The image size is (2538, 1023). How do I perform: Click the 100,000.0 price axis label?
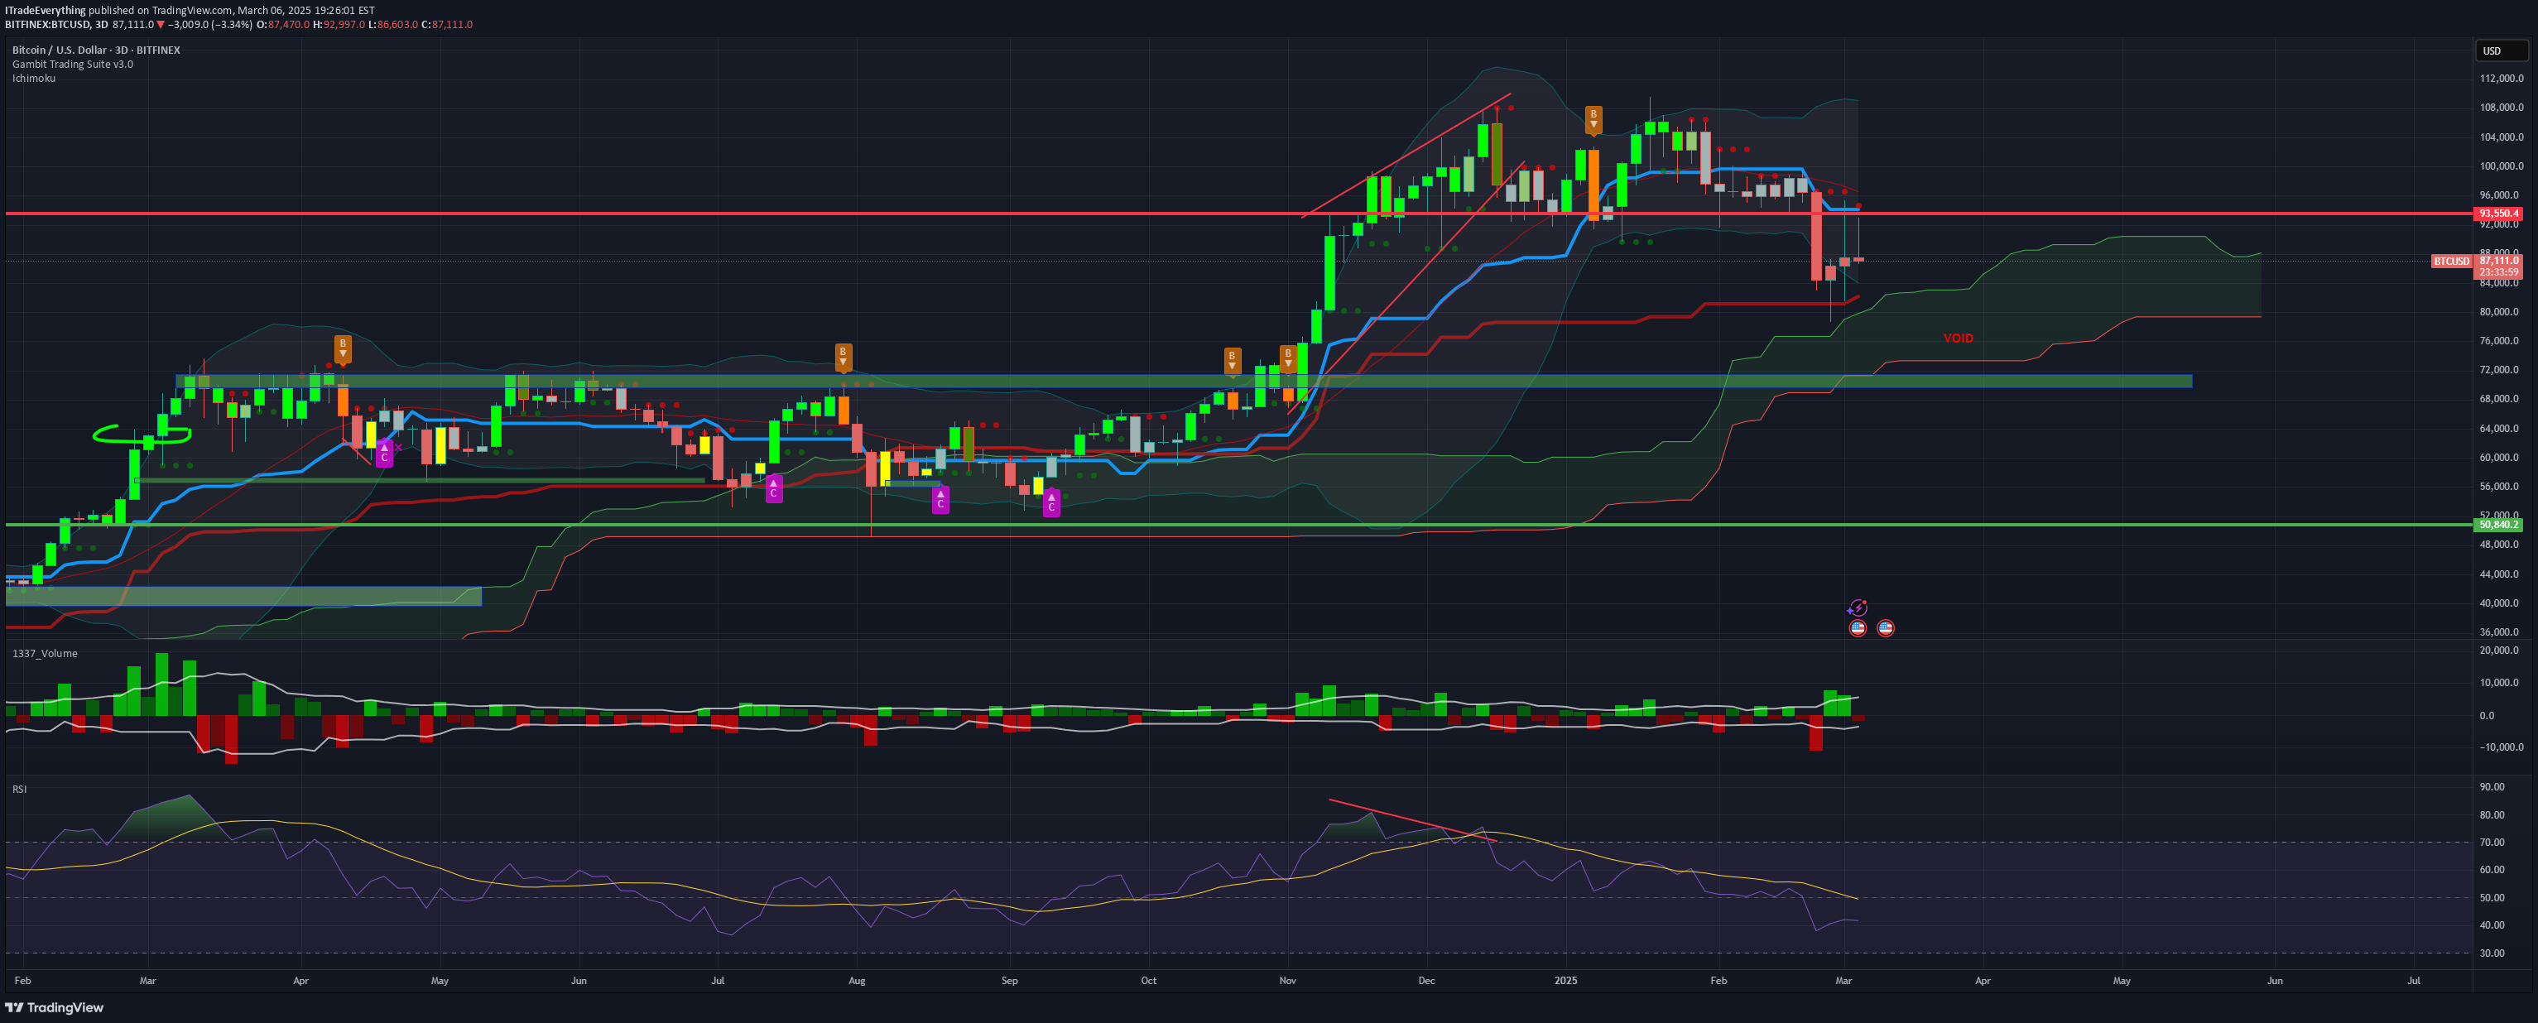[2502, 166]
